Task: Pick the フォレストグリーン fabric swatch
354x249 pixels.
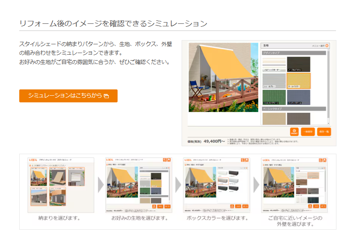Action: 273,97
